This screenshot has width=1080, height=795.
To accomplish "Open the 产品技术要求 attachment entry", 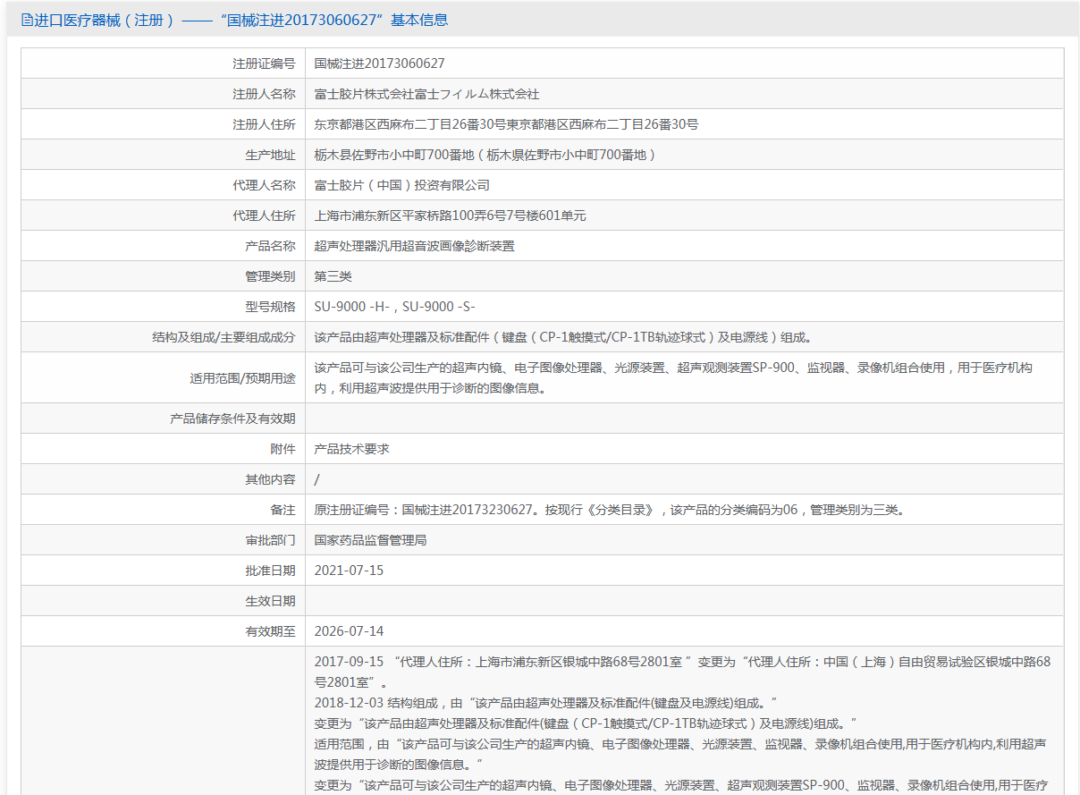I will (352, 449).
